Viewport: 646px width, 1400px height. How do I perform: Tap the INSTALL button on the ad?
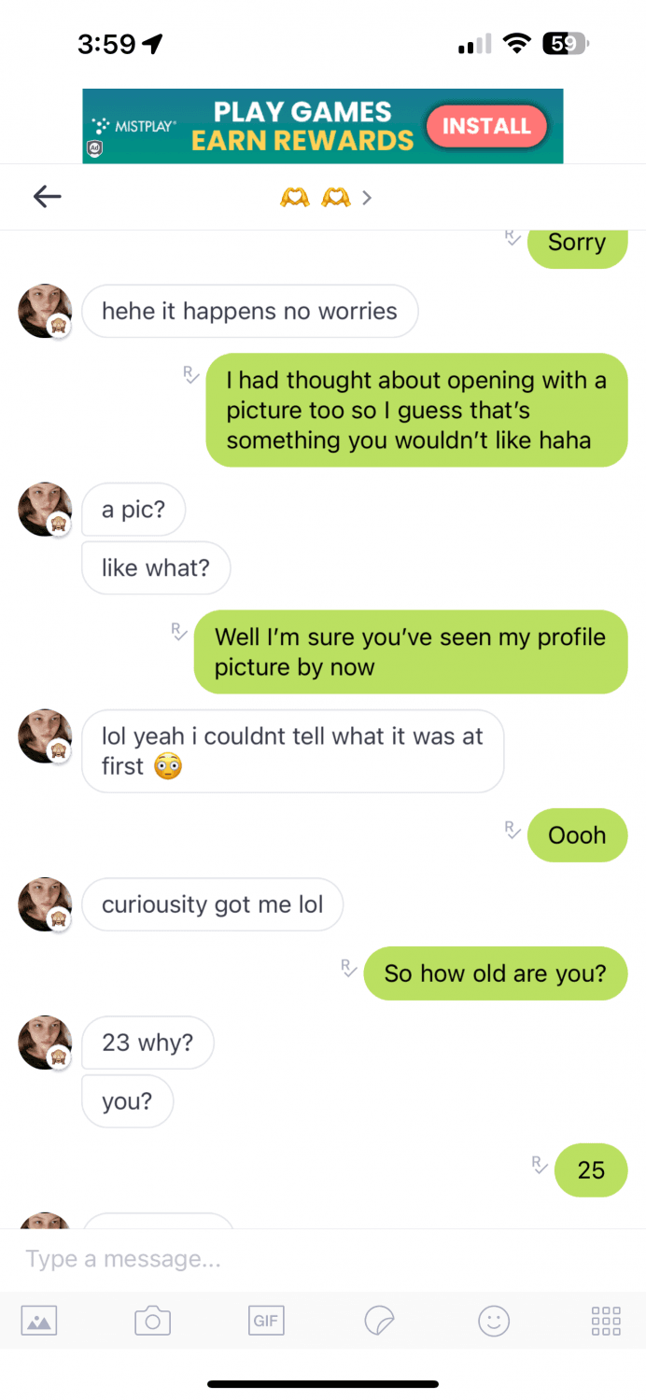(486, 126)
